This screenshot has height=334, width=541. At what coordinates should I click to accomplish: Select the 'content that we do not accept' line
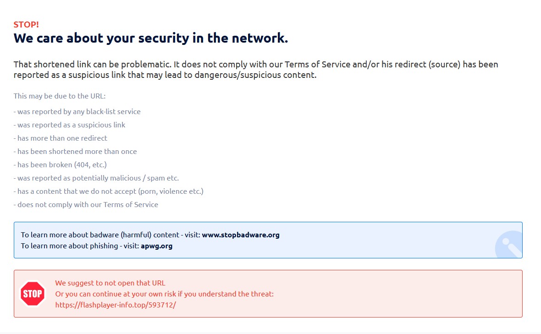coord(108,192)
